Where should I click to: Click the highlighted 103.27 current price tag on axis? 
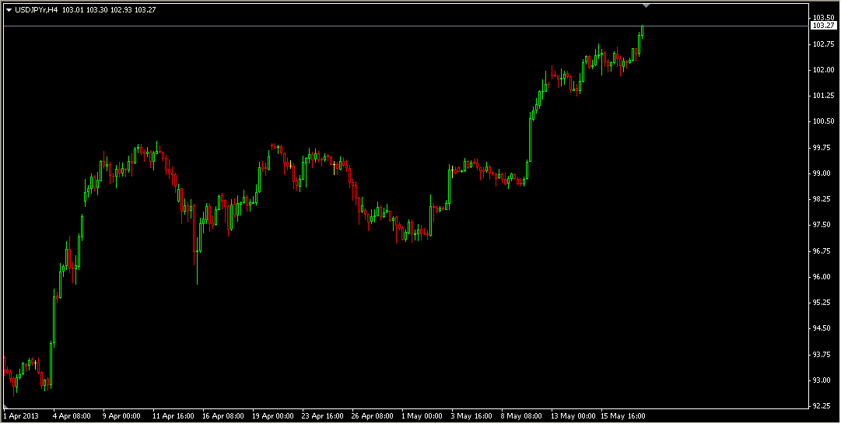click(x=823, y=26)
